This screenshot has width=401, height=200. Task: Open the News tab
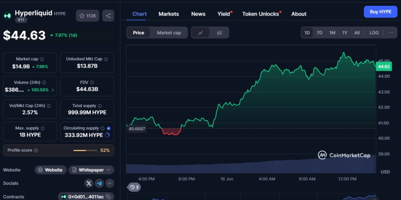[198, 14]
